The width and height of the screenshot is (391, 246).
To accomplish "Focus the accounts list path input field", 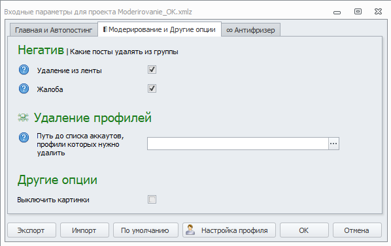I will point(237,144).
